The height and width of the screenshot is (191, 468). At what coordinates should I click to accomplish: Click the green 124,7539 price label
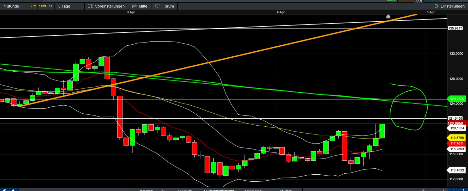(x=457, y=99)
